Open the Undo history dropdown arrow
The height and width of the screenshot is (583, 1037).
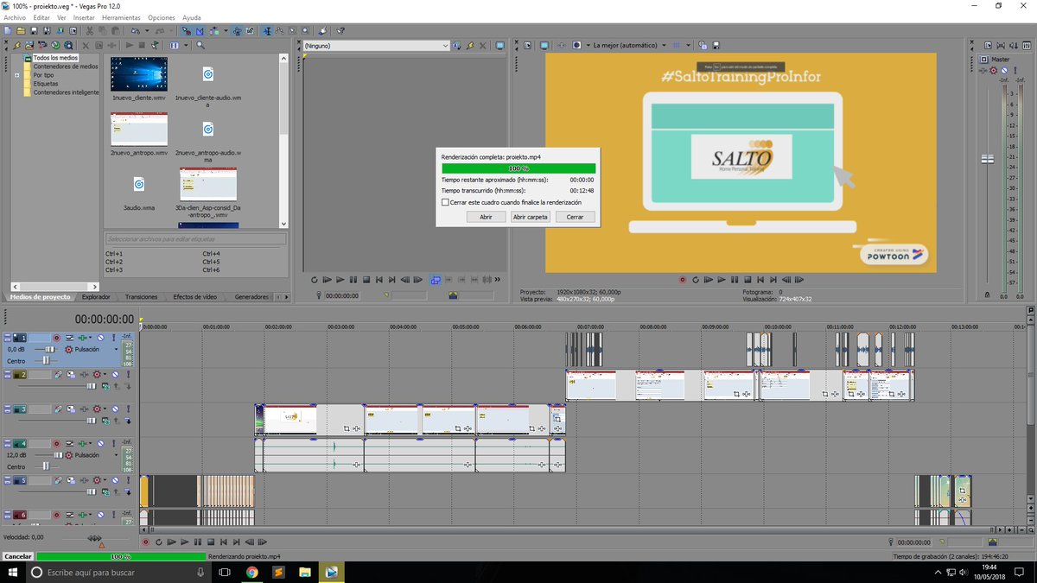tap(147, 31)
